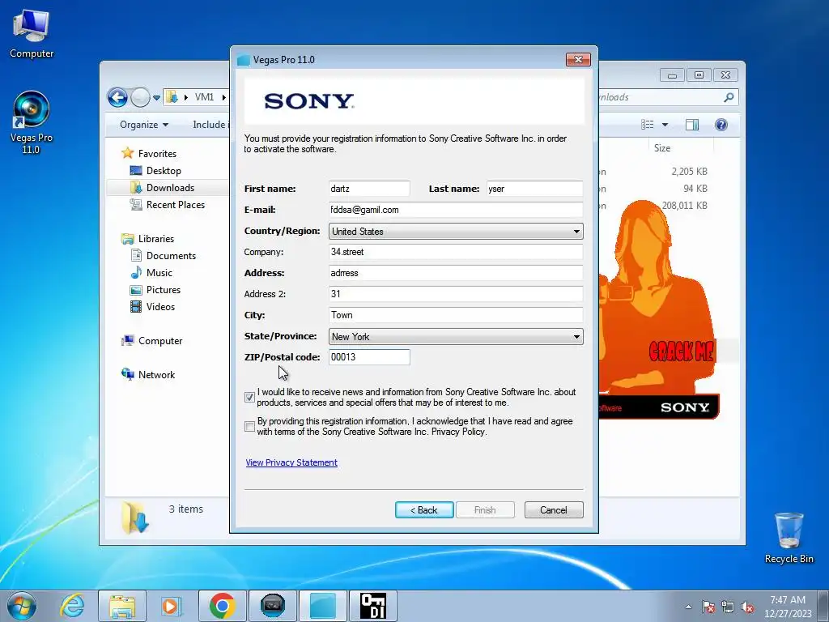
Task: Check the Privacy Policy acknowledgment checkbox
Action: [x=249, y=426]
